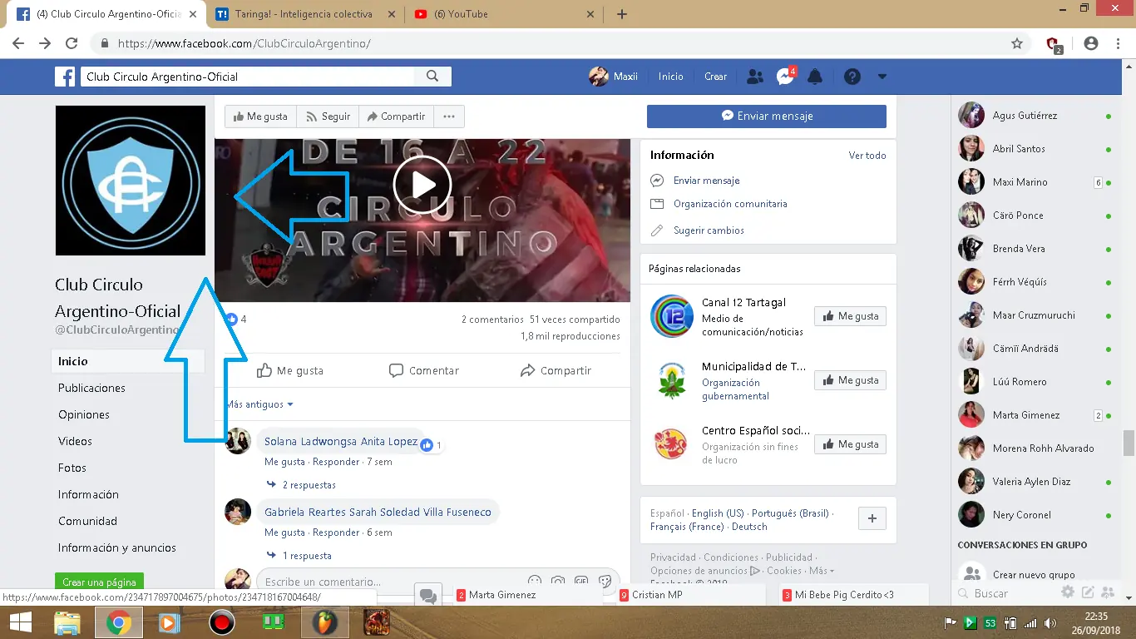
Task: Click the like reaction count icon under video
Action: pyautogui.click(x=232, y=319)
